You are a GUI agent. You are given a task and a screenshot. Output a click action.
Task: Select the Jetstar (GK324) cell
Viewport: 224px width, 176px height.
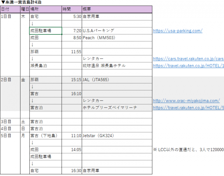[117, 135]
